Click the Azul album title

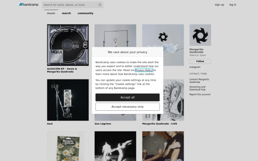pos(50,124)
